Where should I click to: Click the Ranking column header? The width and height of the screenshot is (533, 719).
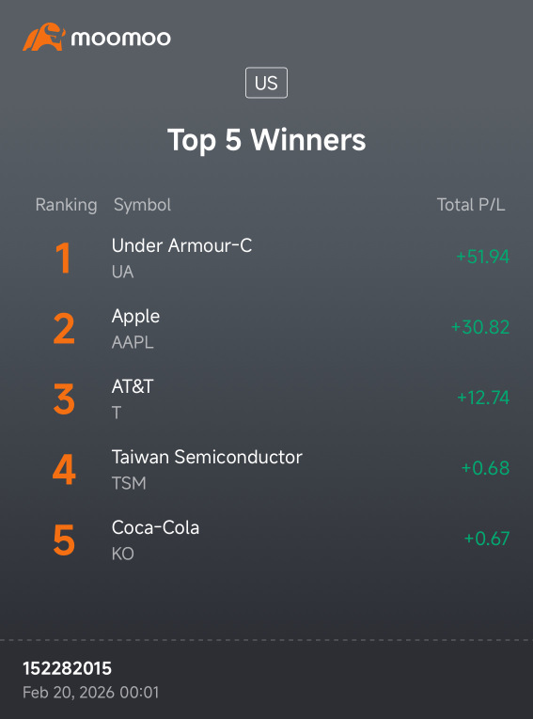click(66, 205)
